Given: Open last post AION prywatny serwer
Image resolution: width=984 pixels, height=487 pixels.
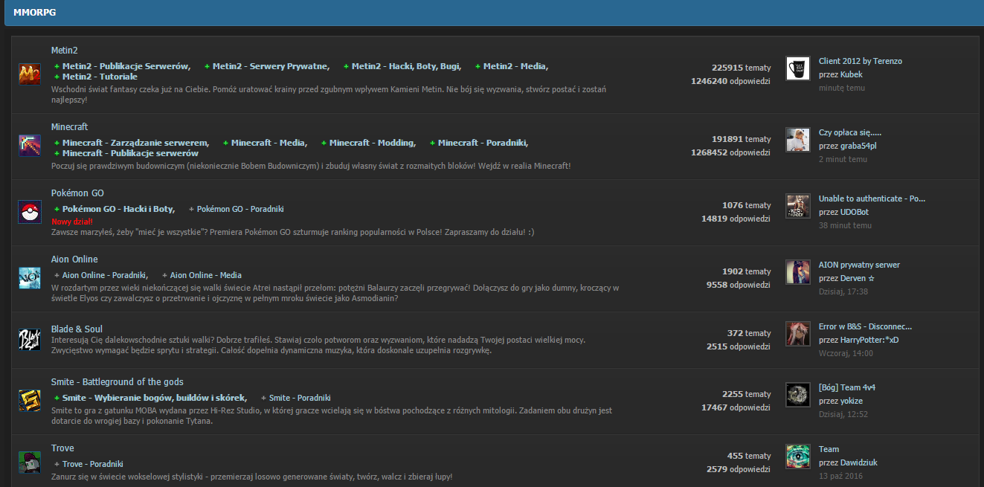Looking at the screenshot, I should (x=860, y=265).
